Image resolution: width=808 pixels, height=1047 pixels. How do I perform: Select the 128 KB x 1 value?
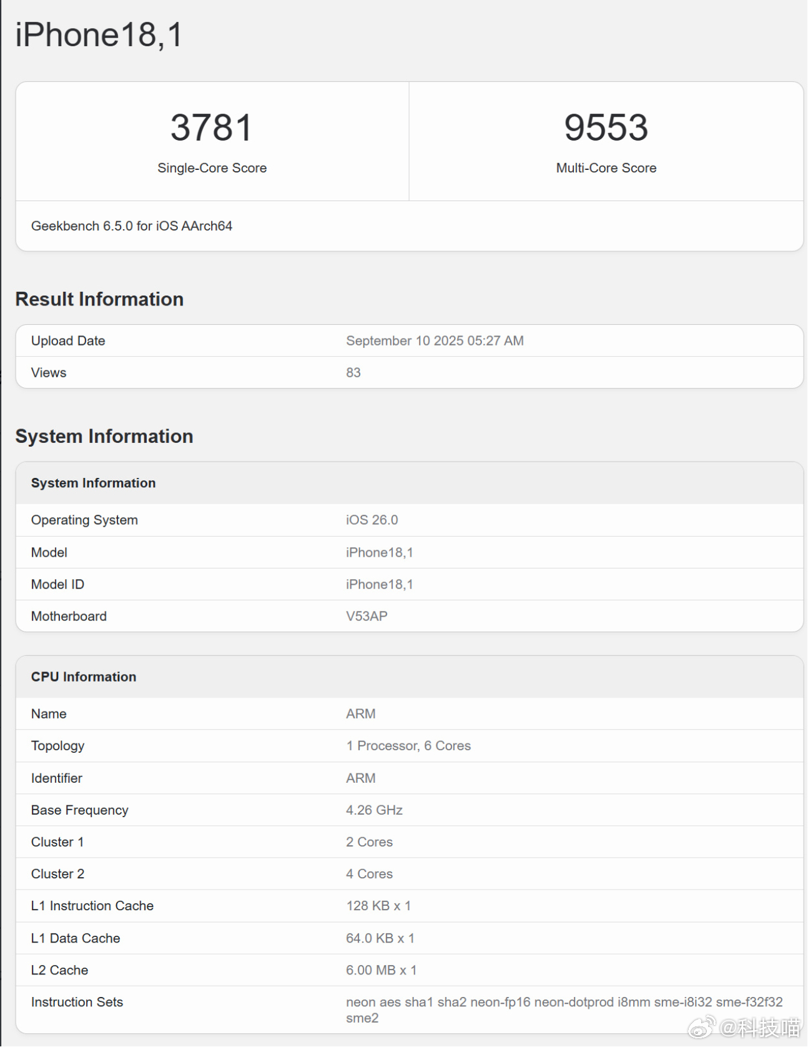pyautogui.click(x=378, y=906)
